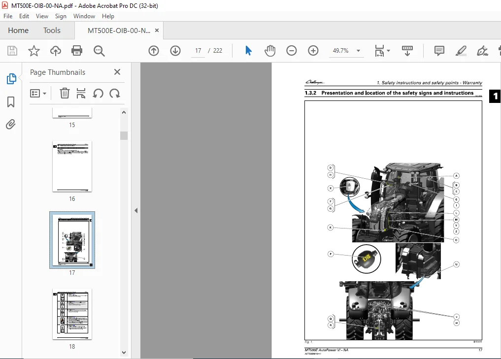501x359 pixels.
Task: Open the File menu
Action: click(8, 16)
